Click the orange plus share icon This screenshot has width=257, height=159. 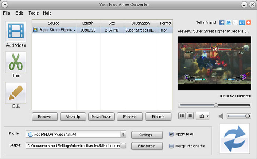tap(249, 22)
